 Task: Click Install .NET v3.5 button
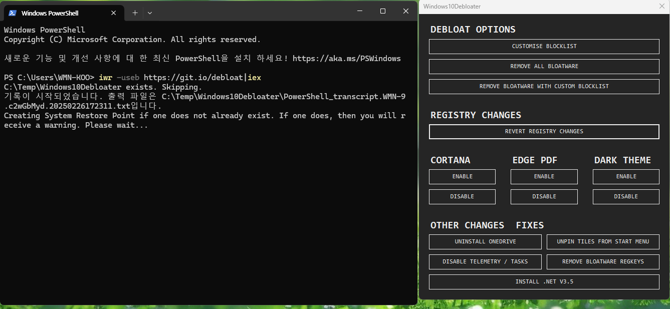coord(544,281)
